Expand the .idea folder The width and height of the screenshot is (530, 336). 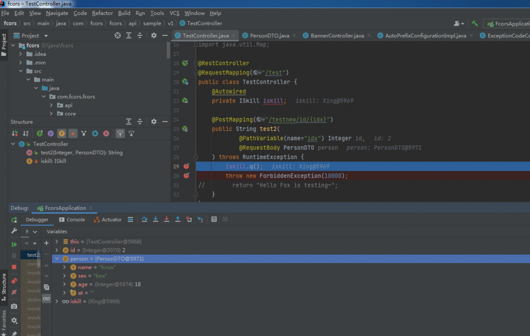pyautogui.click(x=21, y=54)
